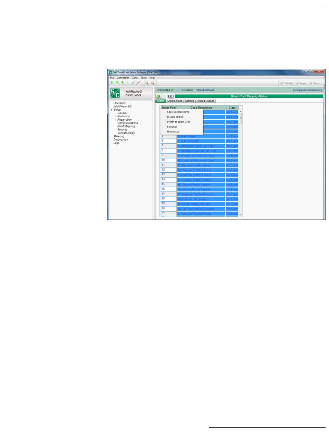Open Class dropdown for Hot Line Tag row
Viewport: 329px width, 437px height.
coord(232,194)
